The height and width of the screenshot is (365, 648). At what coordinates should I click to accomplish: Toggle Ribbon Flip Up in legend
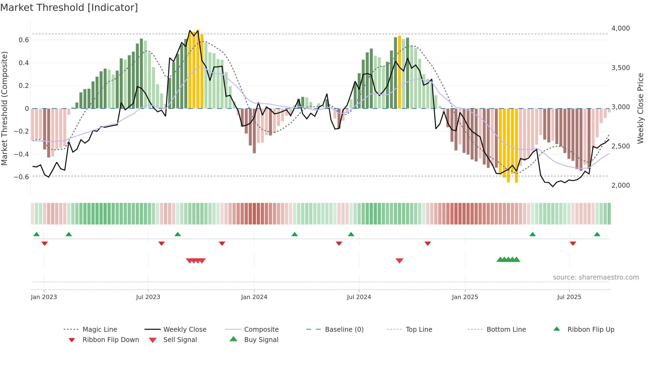coord(584,329)
